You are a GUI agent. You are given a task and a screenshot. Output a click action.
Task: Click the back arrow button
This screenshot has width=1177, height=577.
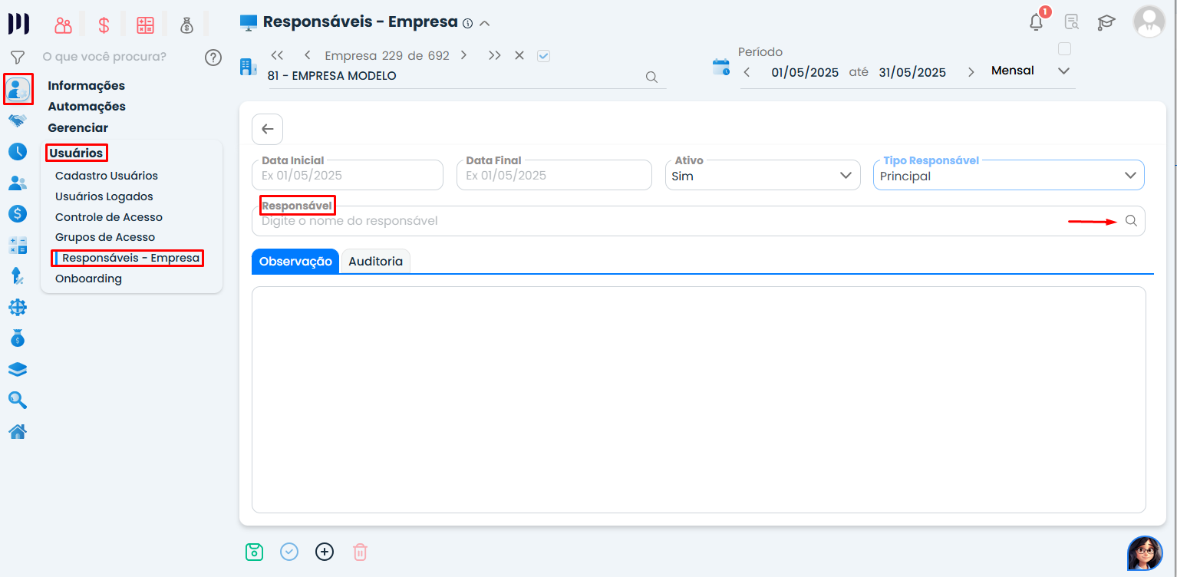267,129
